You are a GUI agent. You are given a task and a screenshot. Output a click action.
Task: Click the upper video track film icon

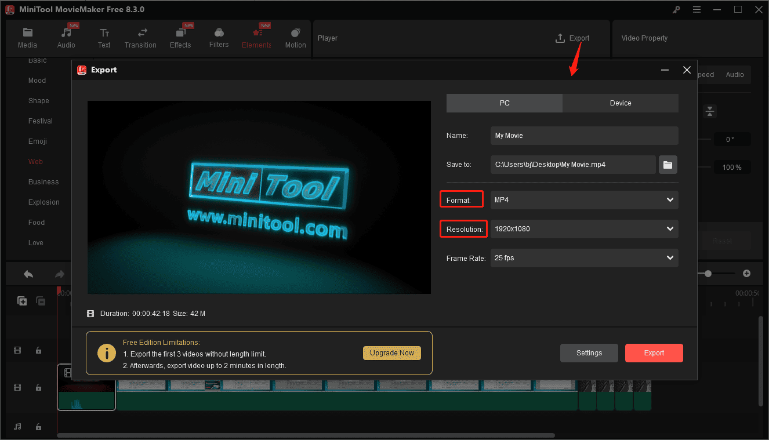point(18,350)
